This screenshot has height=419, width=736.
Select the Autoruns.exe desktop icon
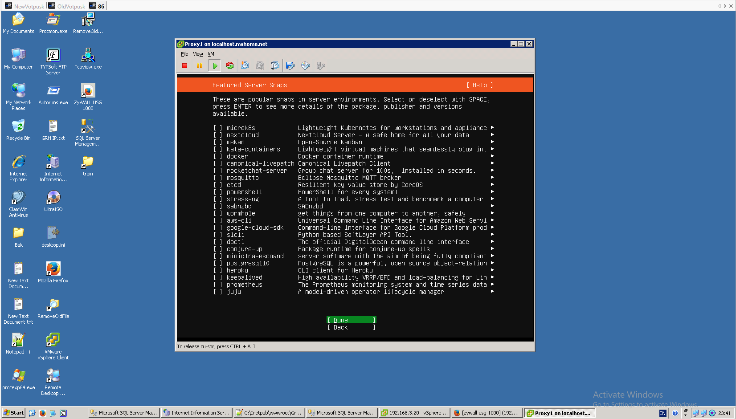[x=53, y=94]
